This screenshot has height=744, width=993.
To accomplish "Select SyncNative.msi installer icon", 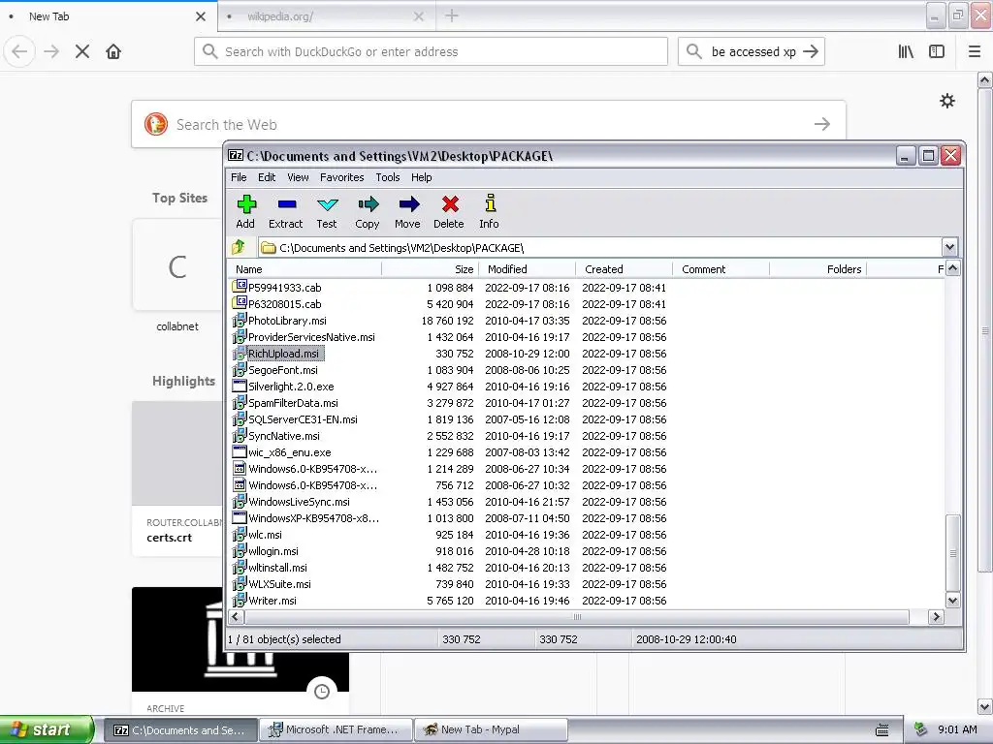I will [240, 435].
